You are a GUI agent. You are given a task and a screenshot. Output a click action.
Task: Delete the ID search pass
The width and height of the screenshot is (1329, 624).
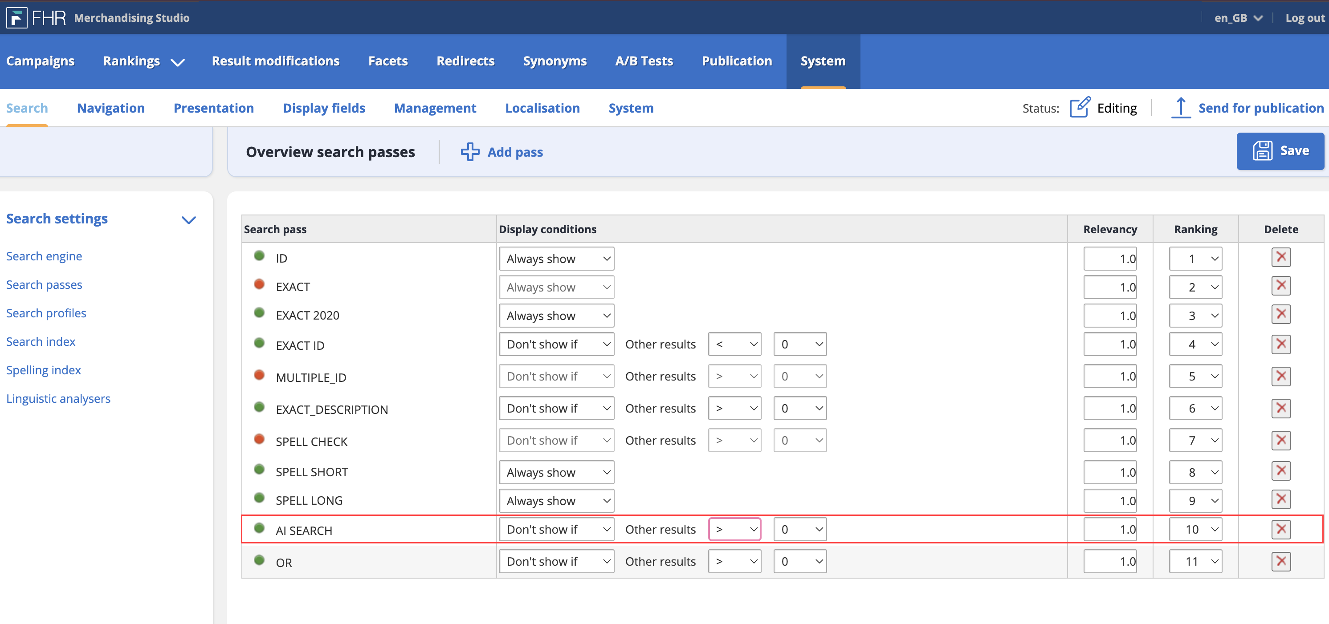(1280, 257)
